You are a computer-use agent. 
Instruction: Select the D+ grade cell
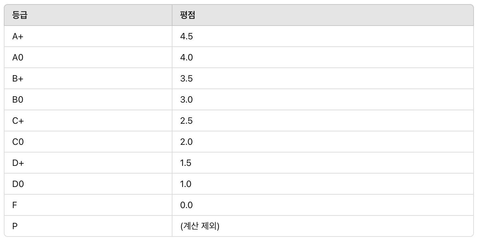tap(88, 163)
